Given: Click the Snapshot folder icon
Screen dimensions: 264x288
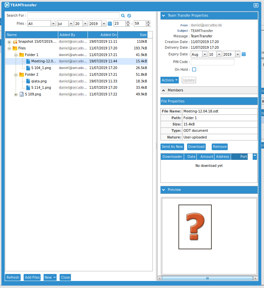Looking at the screenshot, I should click(x=15, y=42).
